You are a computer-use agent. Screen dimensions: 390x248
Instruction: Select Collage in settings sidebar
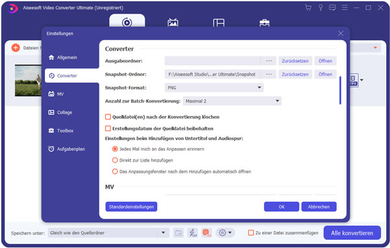[60, 112]
